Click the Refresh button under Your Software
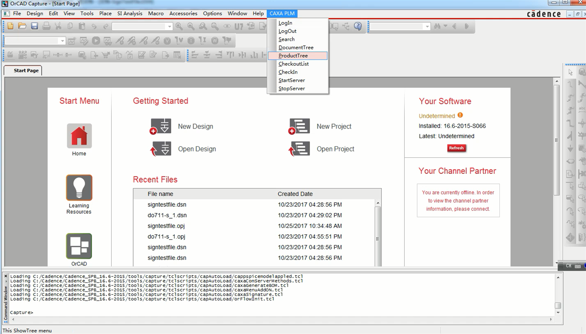Viewport: 586px width, 334px height. (456, 148)
